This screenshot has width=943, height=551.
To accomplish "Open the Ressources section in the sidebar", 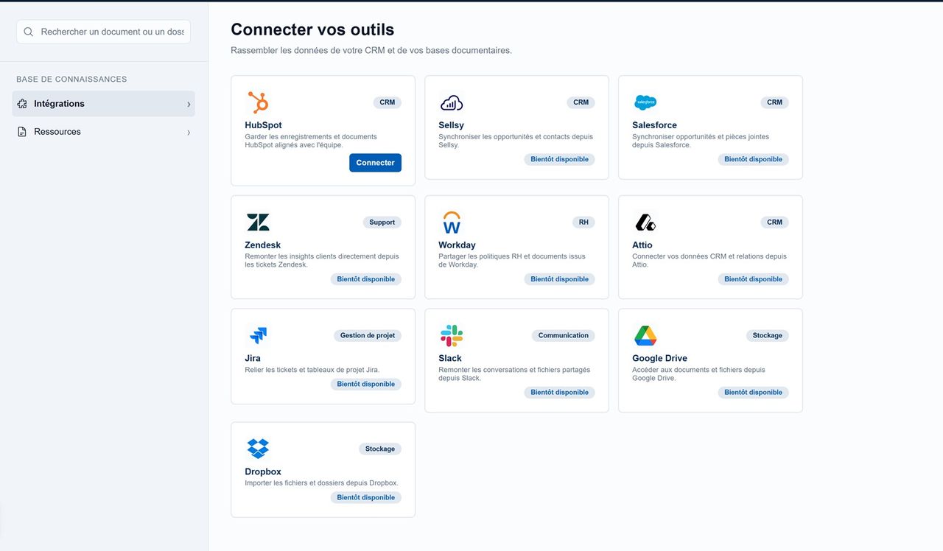I will (57, 131).
